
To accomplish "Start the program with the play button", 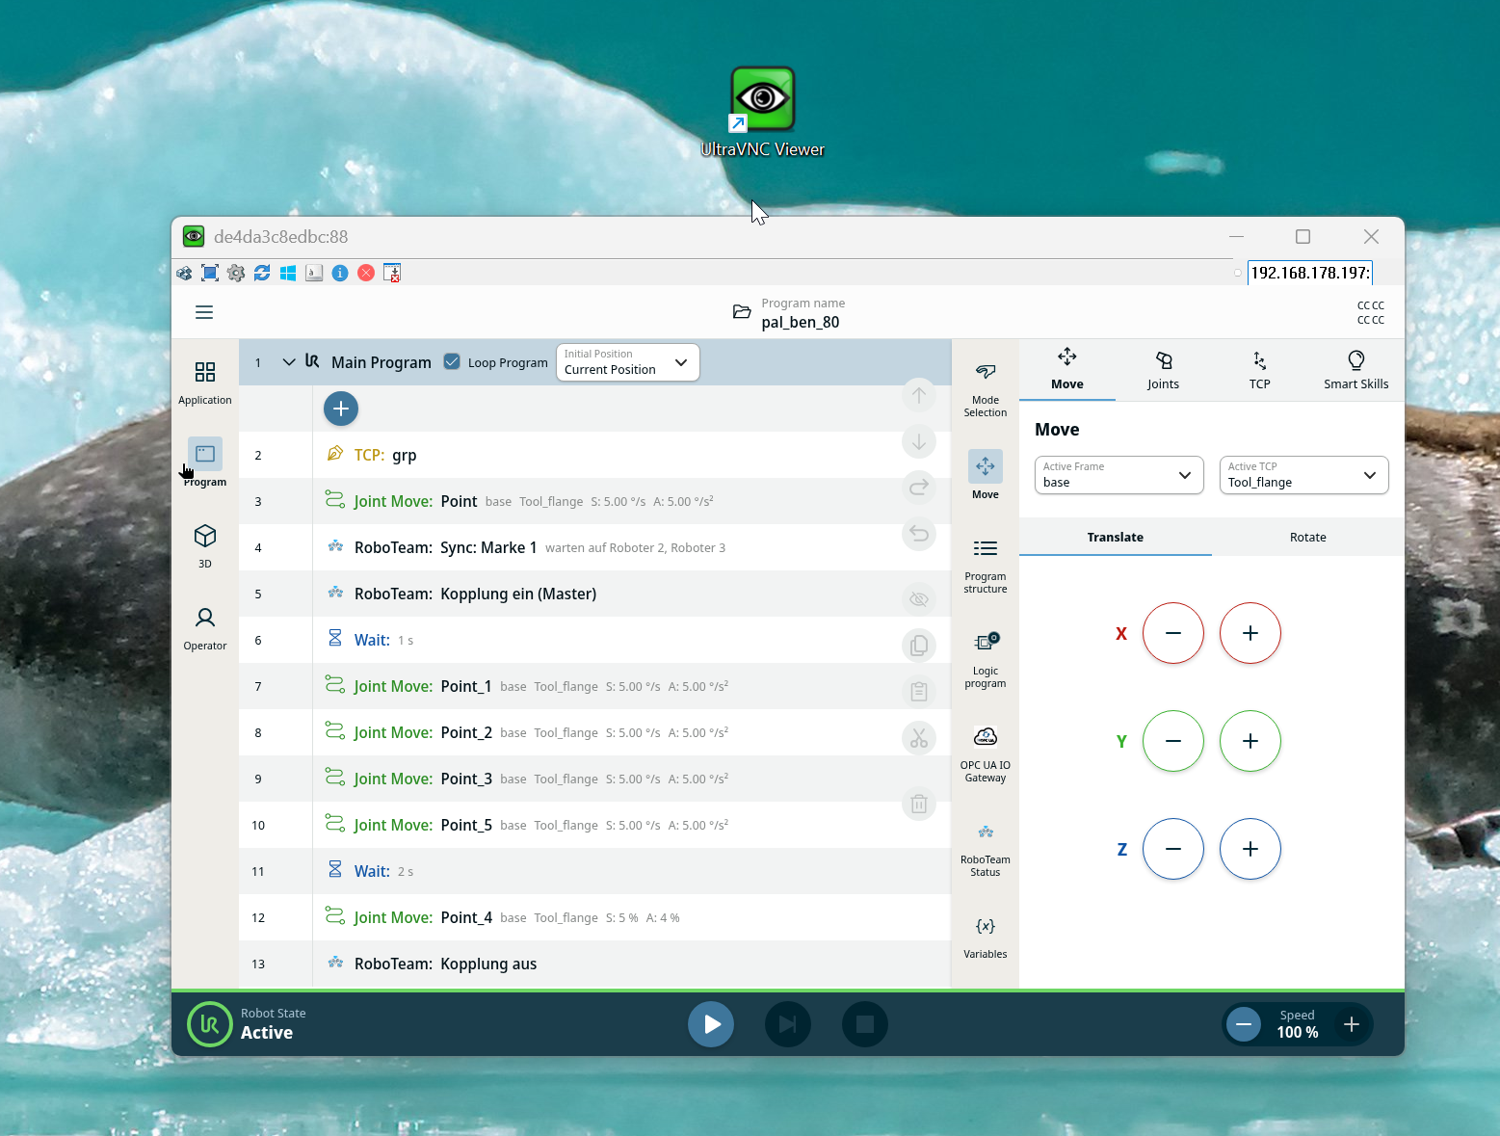I will point(711,1024).
